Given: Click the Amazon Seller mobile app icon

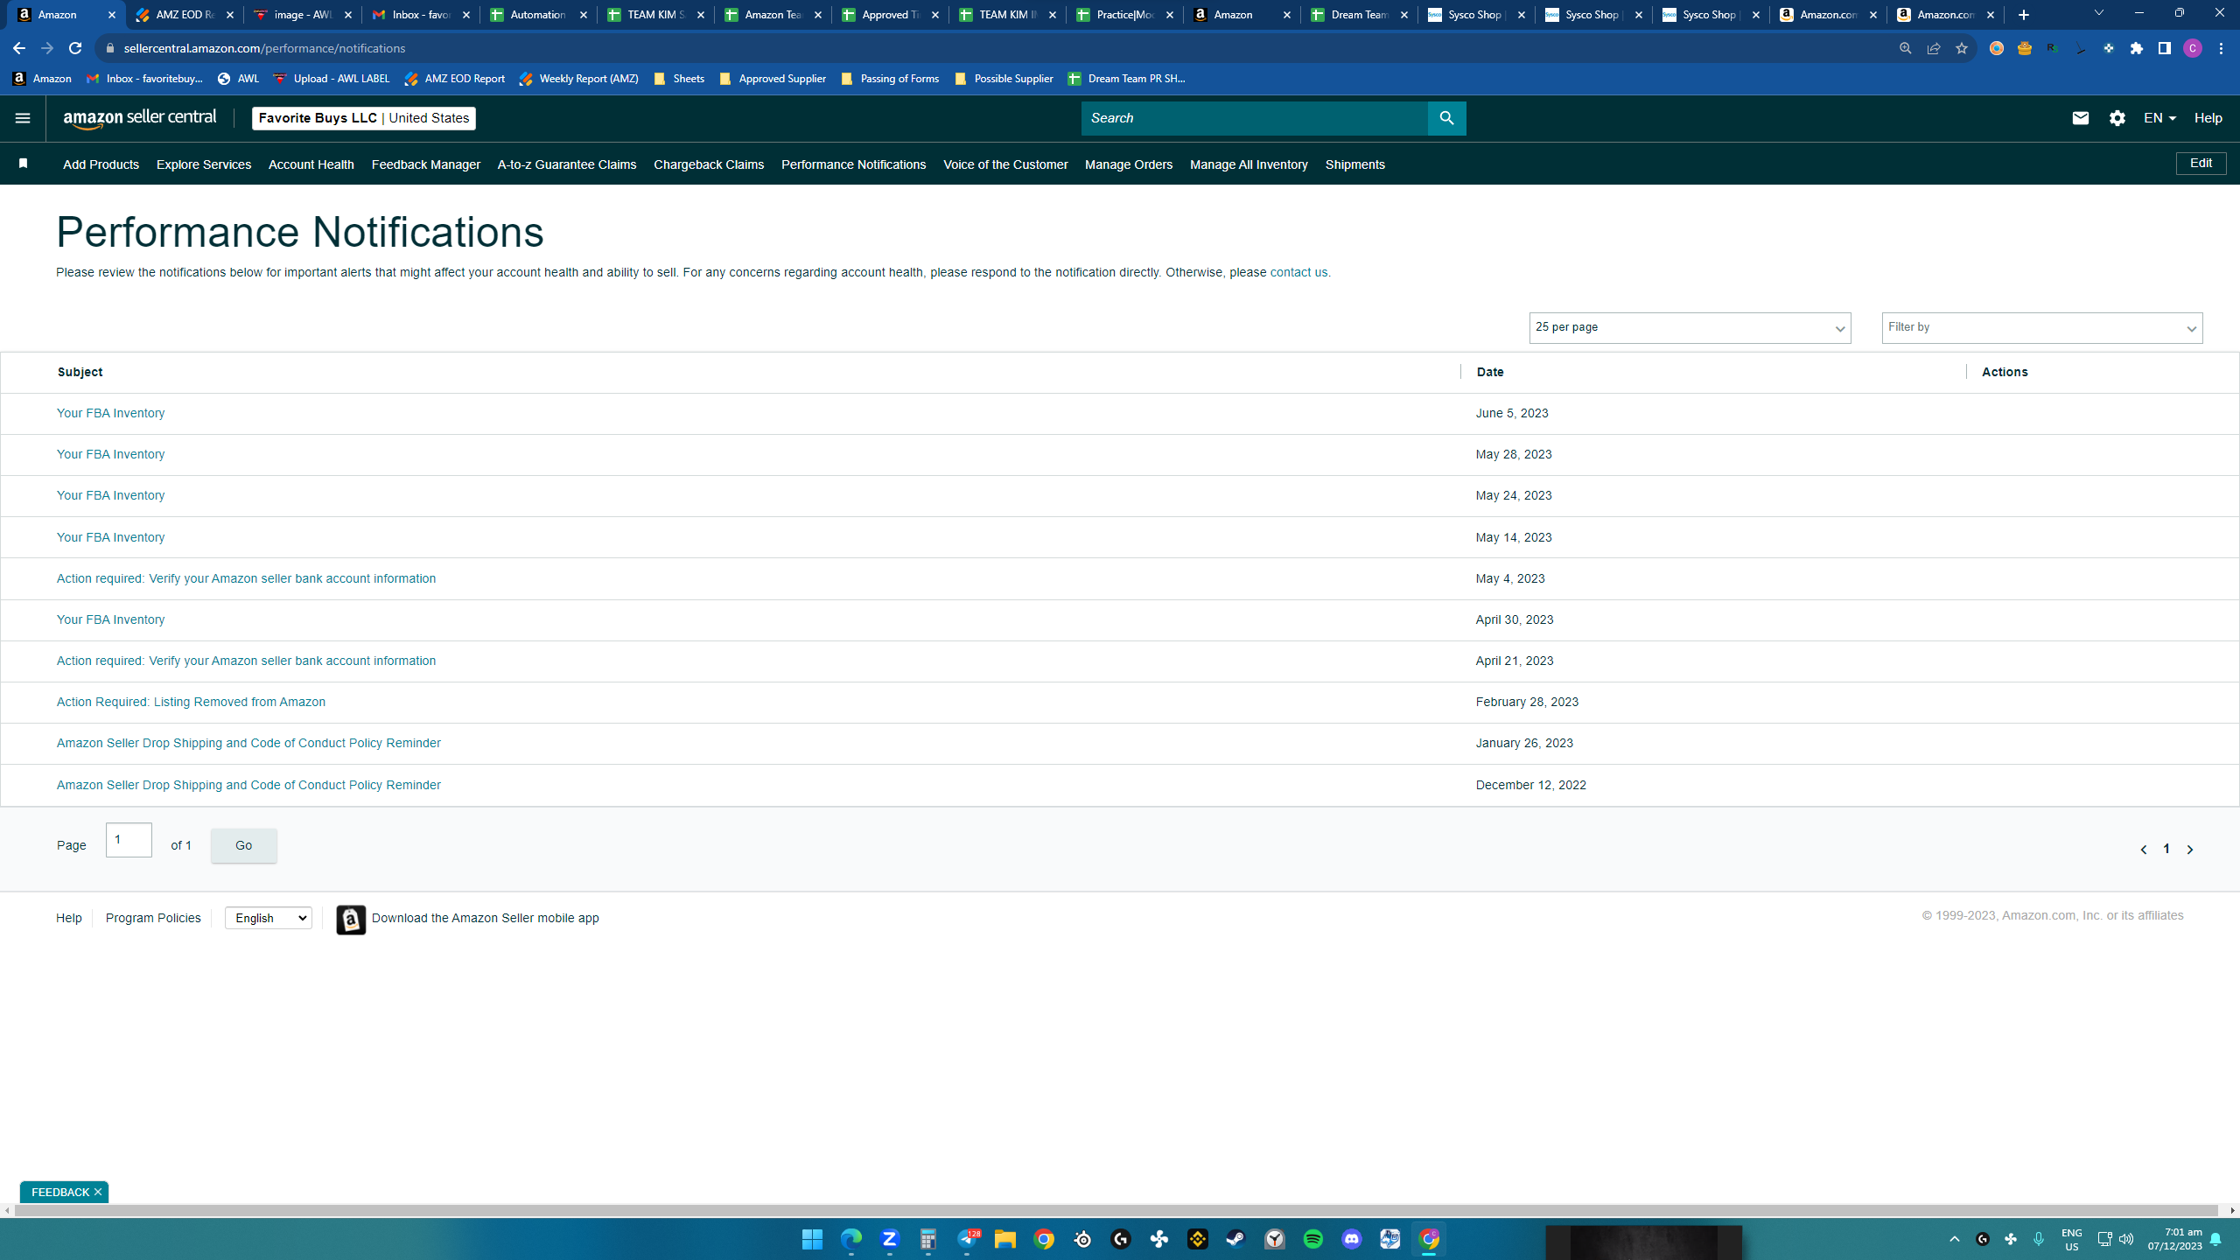Looking at the screenshot, I should tap(351, 920).
